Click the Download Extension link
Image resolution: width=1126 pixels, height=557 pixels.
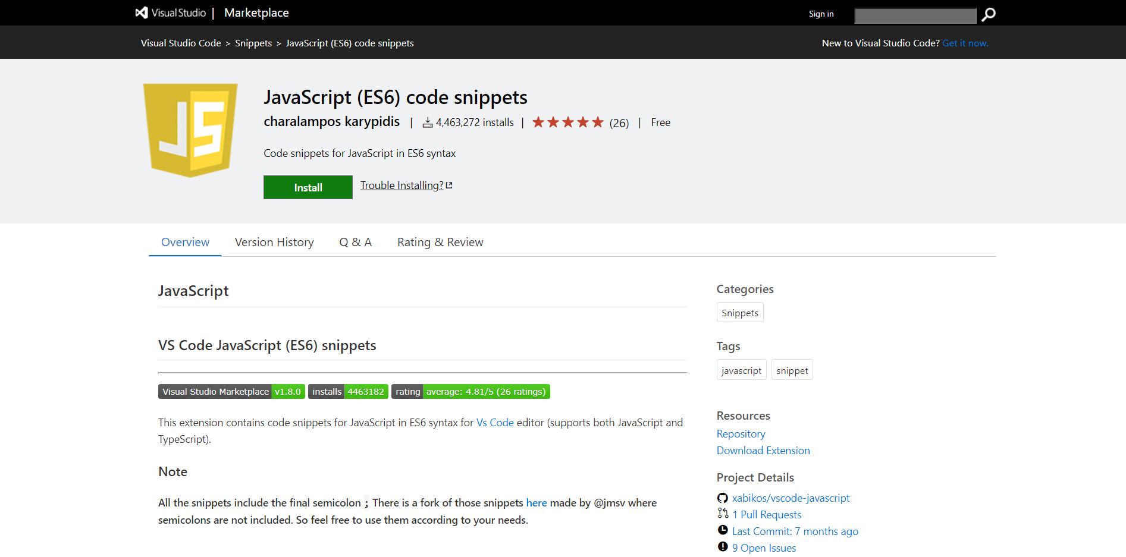pos(763,451)
